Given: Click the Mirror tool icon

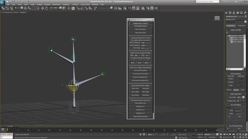Looking at the screenshot, I should (x=115, y=8).
